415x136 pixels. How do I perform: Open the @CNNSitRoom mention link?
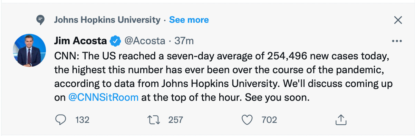[104, 97]
